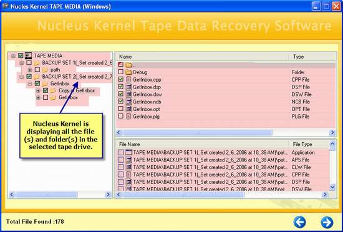Check the Application row checkbox in bottom list
343x232 pixels.
point(121,152)
